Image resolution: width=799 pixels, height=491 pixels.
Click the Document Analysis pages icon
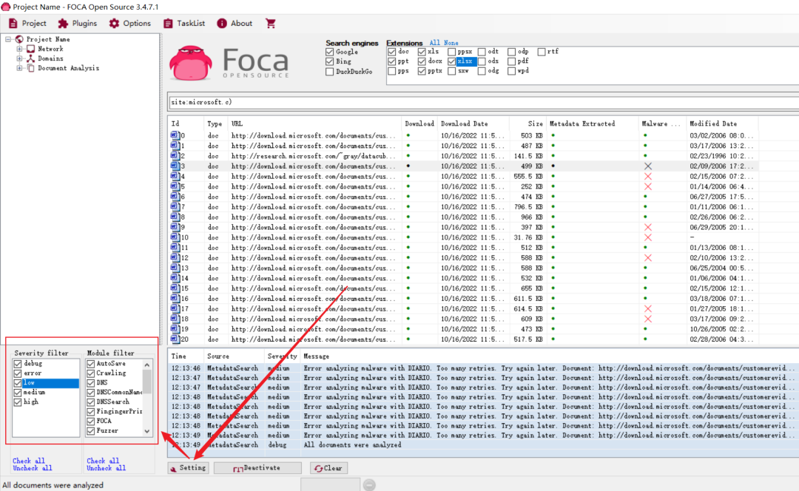click(30, 68)
